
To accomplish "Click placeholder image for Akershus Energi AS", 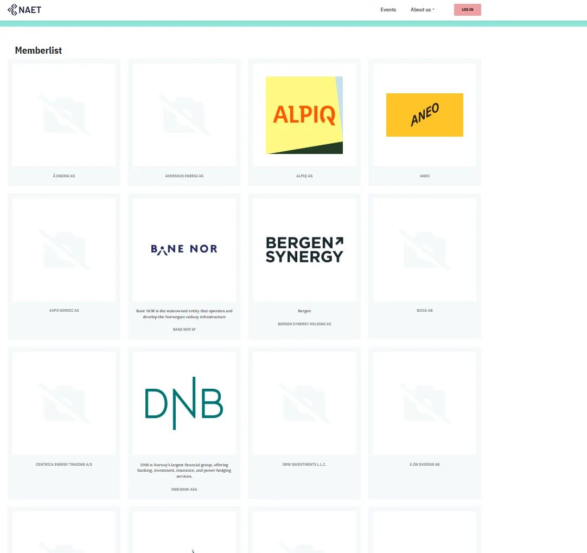I will 184,115.
